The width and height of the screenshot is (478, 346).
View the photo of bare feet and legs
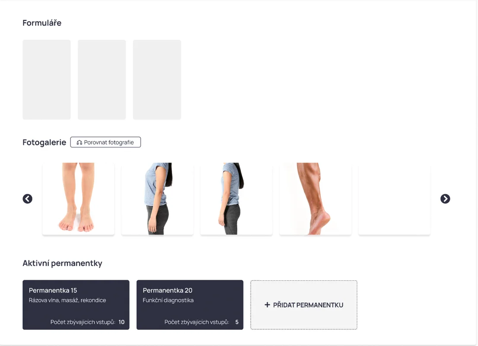(78, 199)
